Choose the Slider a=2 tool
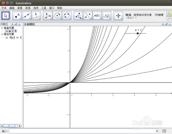The height and width of the screenshot is (134, 172). [x=107, y=16]
